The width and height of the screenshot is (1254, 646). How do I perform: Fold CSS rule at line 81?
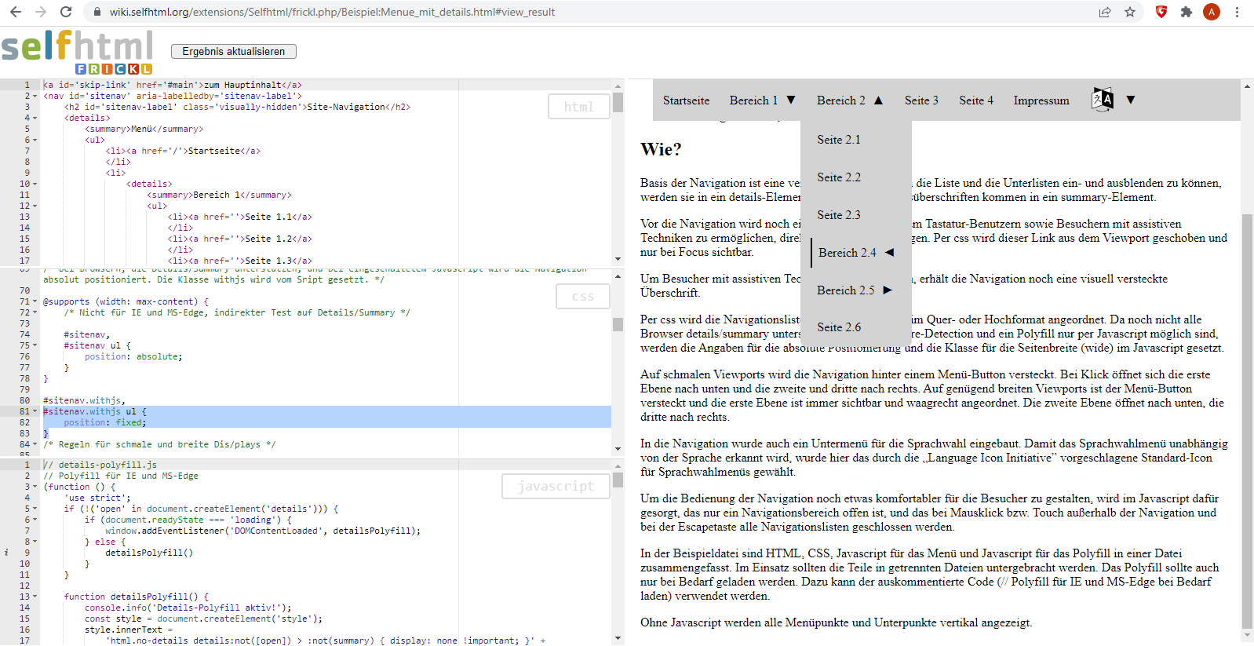click(x=35, y=411)
